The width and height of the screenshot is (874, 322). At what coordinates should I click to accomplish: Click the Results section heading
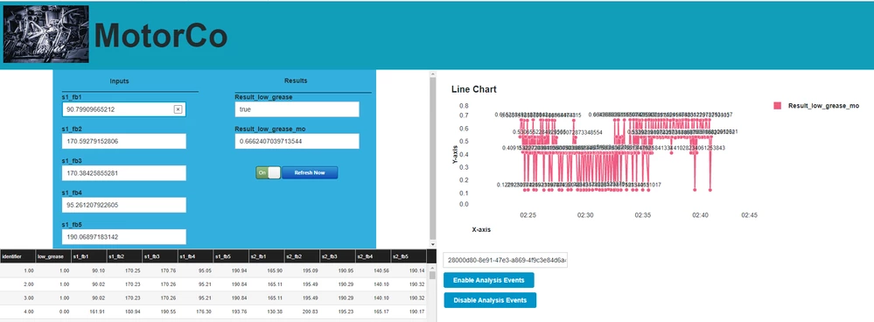296,80
